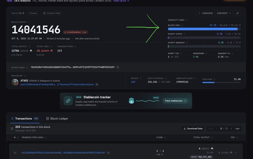Switch to the Block Ledger tab
This screenshot has height=159, width=253.
click(57, 119)
